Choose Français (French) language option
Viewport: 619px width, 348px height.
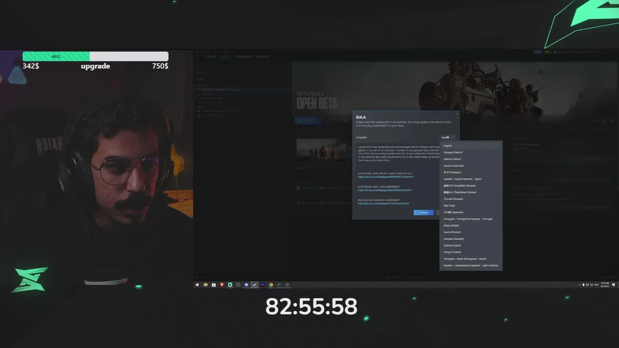pos(471,152)
